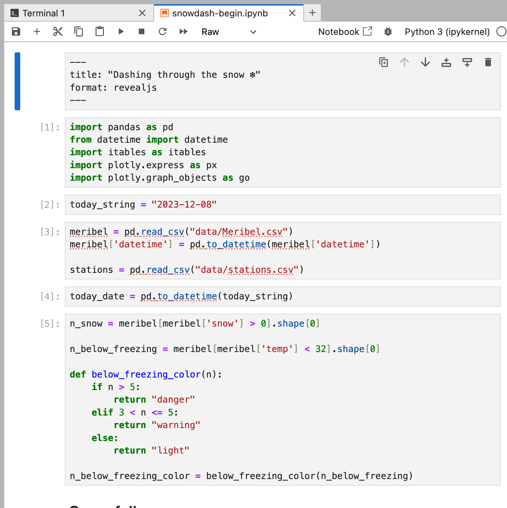Open the Notebook external view button
507x508 pixels.
pyautogui.click(x=345, y=32)
